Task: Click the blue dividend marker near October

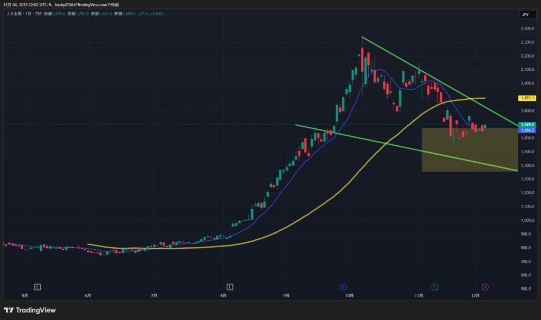Action: 343,287
